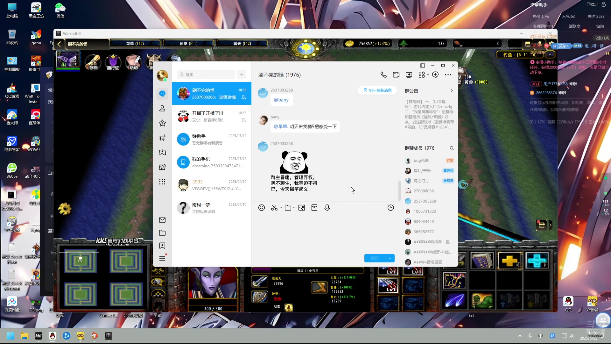
Task: Expand the screenshot tool dropdown arrow
Action: (x=281, y=208)
